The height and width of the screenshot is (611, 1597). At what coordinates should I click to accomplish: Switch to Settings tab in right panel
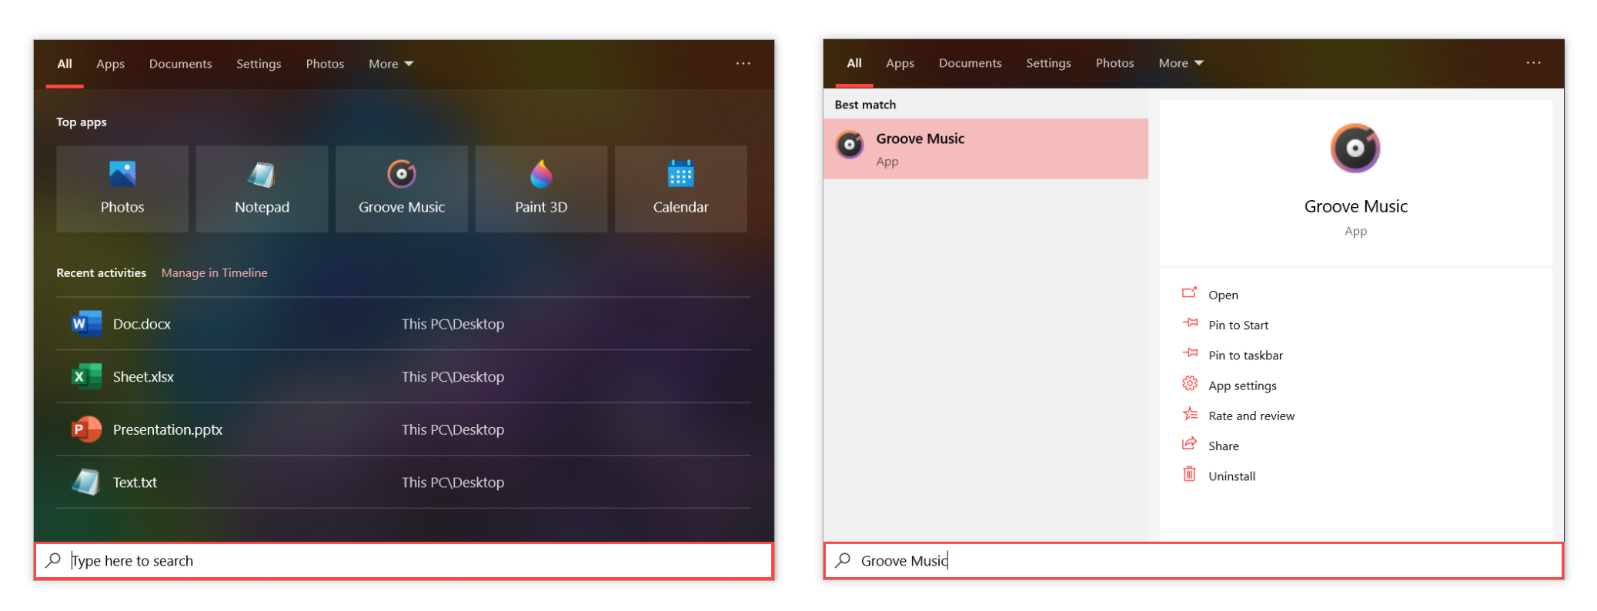pos(1048,63)
